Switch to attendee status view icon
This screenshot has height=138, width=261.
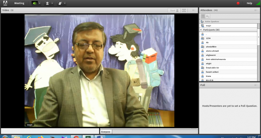(x=208, y=16)
